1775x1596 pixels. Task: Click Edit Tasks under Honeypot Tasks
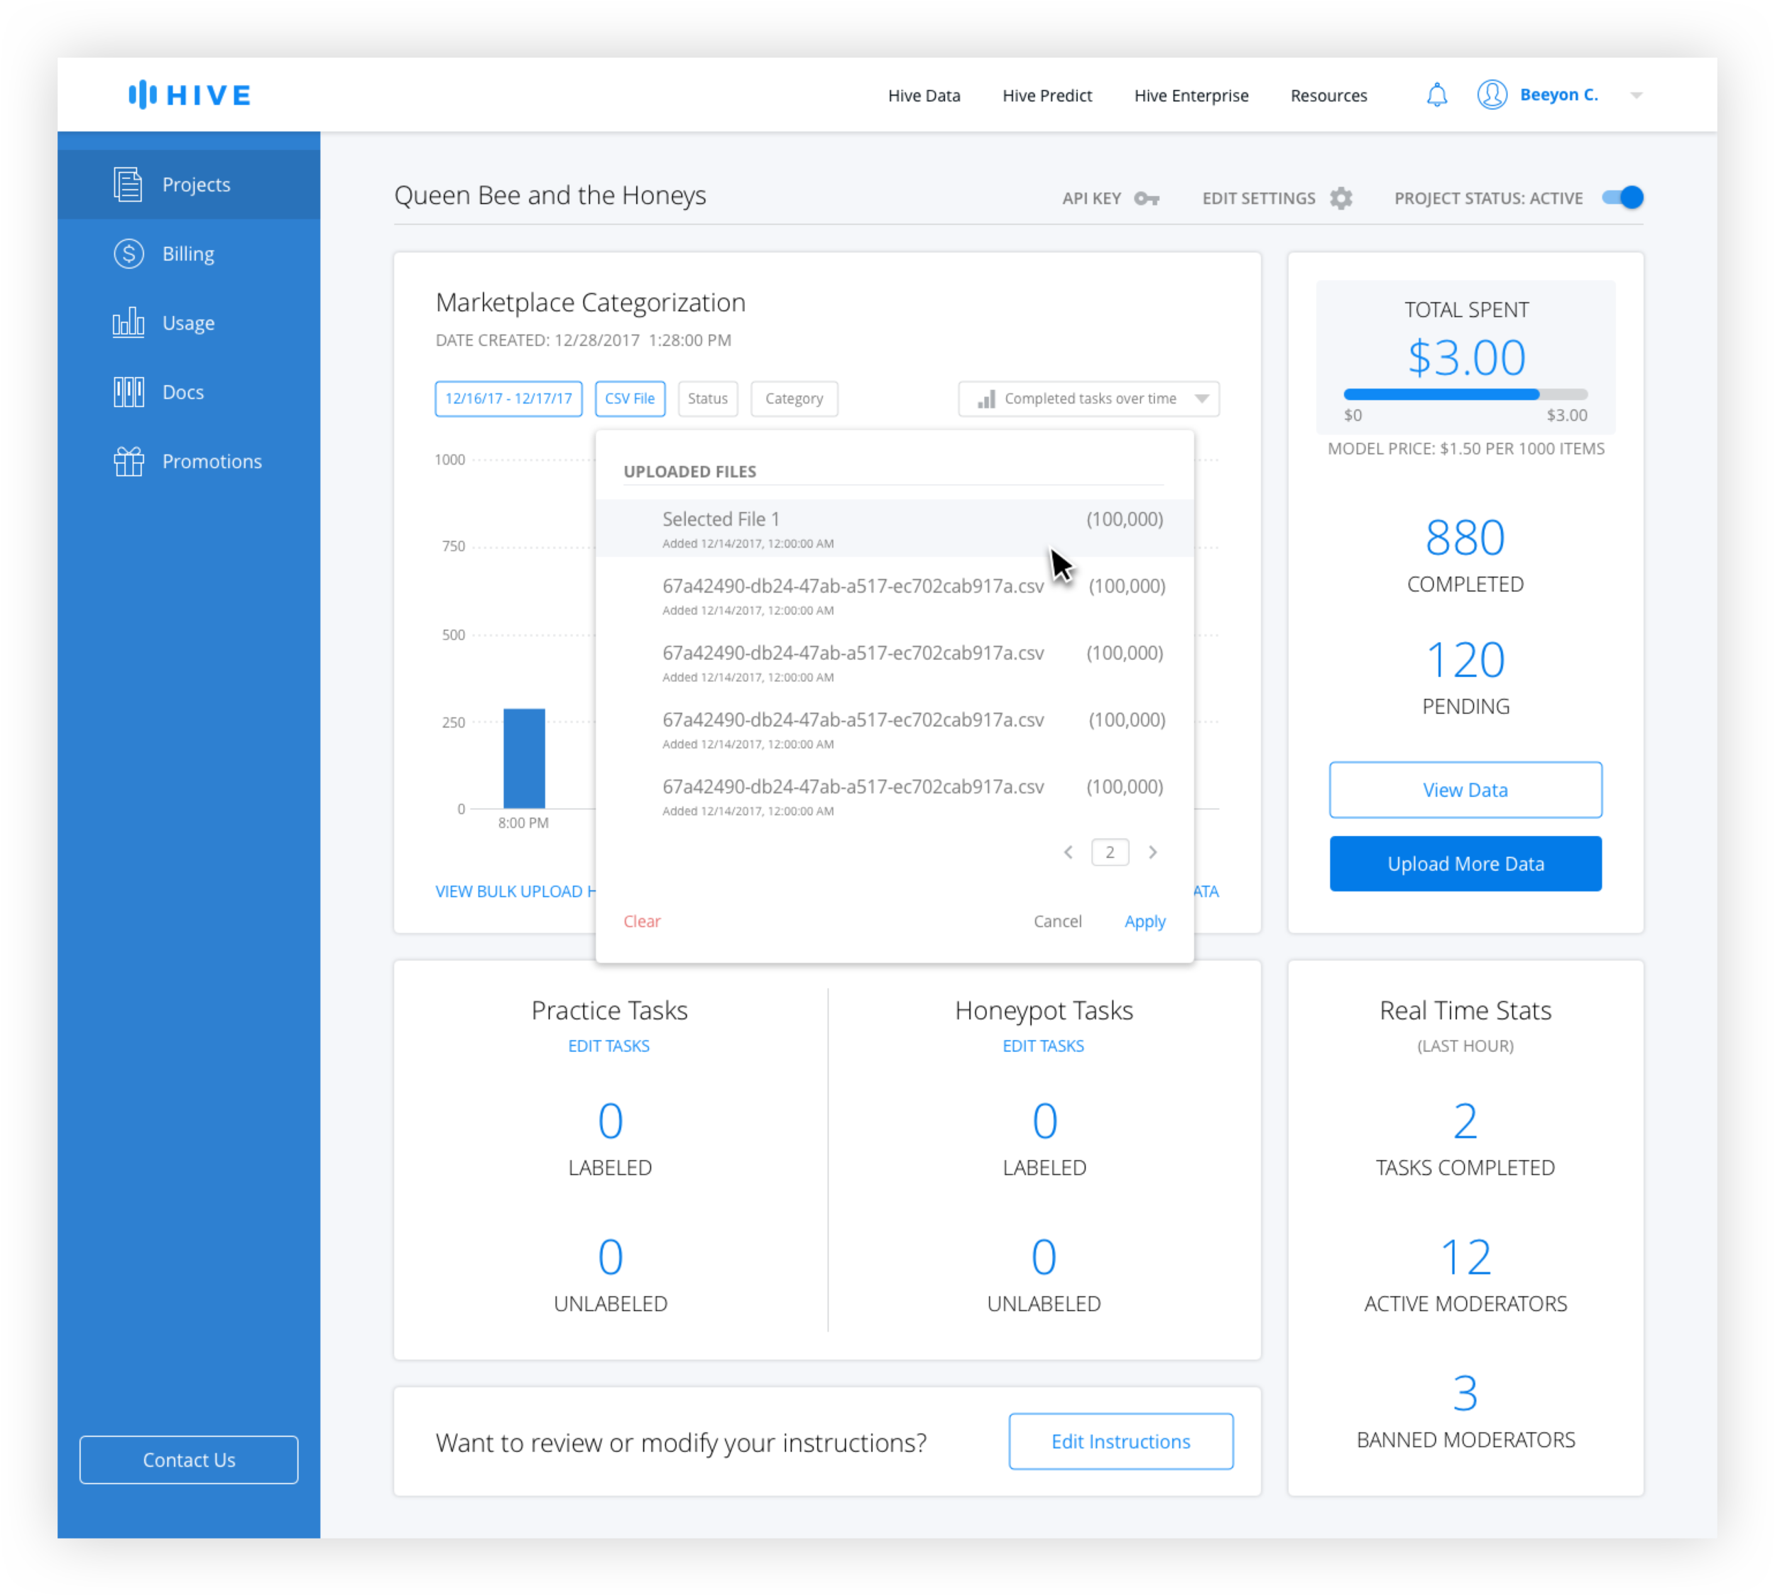[1043, 1046]
